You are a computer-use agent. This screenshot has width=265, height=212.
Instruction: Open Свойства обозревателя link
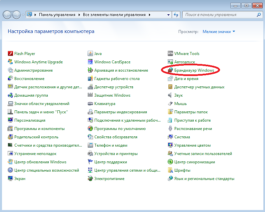pyautogui.click(x=116, y=137)
